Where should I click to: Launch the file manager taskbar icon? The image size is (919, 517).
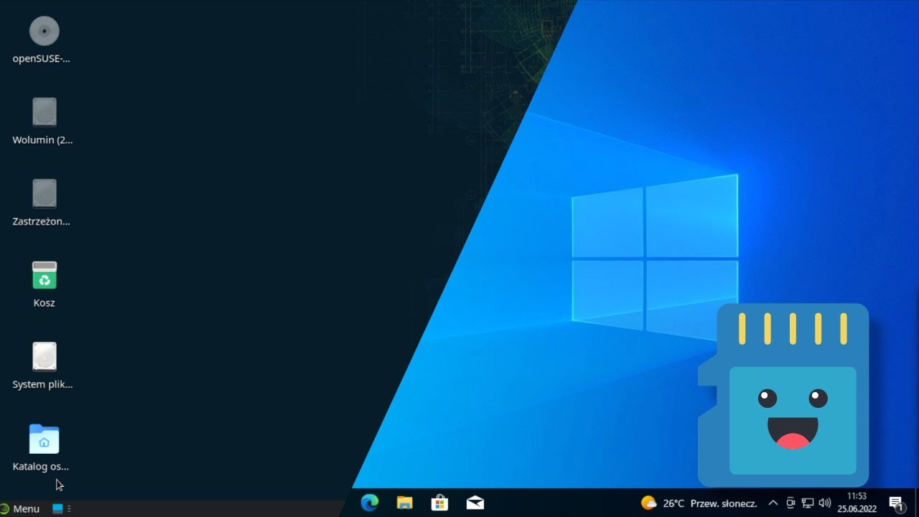tap(404, 503)
